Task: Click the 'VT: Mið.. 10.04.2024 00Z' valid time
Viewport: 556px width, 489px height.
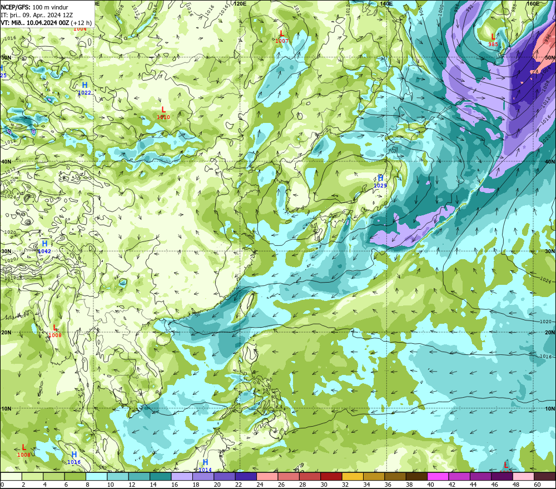Action: click(35, 23)
